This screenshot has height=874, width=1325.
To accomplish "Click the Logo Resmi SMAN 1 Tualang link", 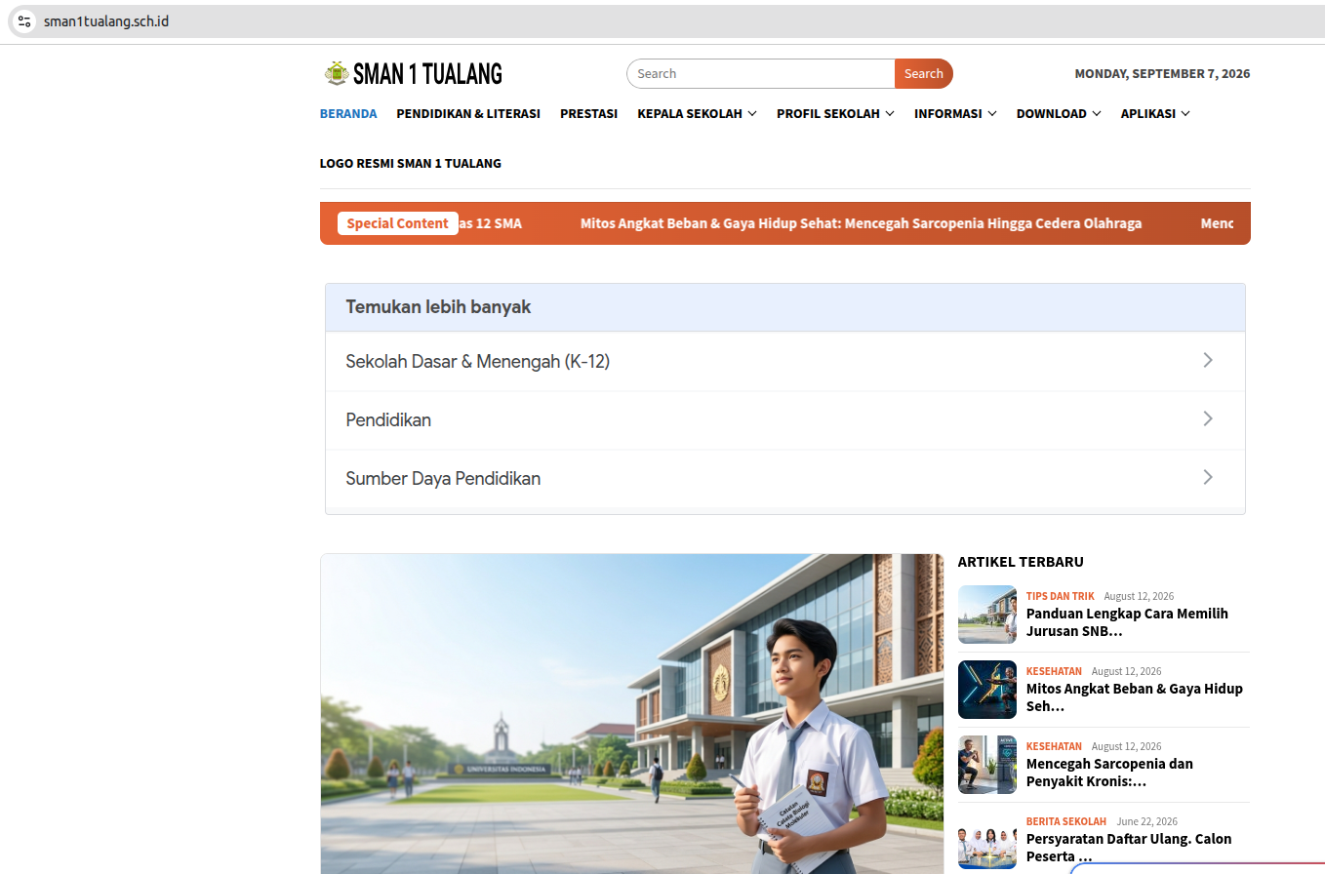I will tap(411, 163).
